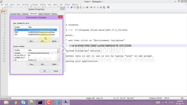Click New button under System variables
Image resolution: width=187 pixels, height=105 pixels.
coord(32,64)
